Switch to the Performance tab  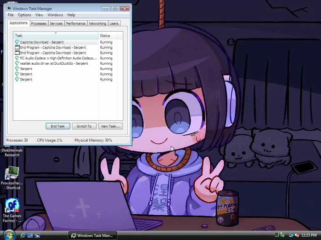pos(76,23)
